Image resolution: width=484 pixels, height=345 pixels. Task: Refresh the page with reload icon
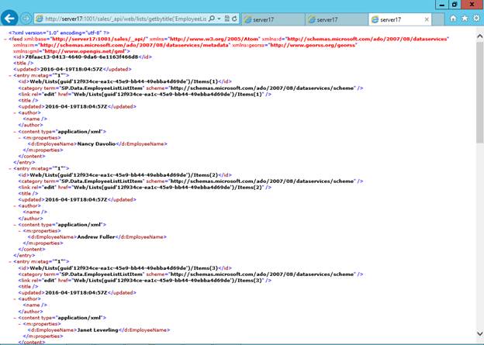tap(234, 19)
